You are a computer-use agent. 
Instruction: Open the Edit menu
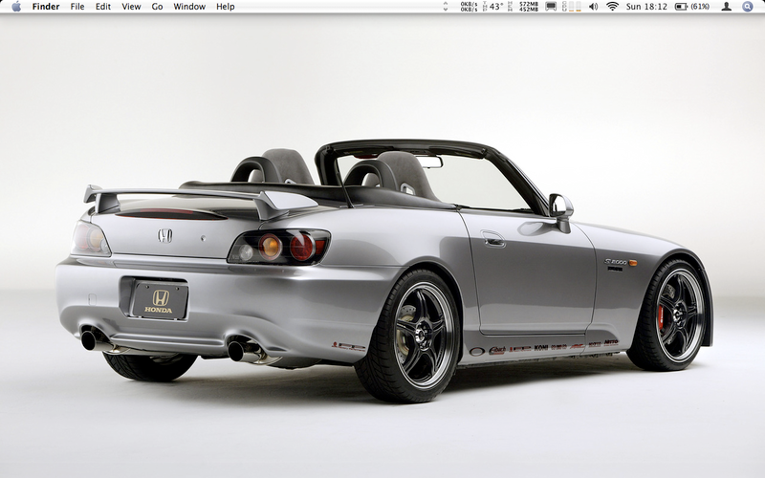(x=103, y=7)
